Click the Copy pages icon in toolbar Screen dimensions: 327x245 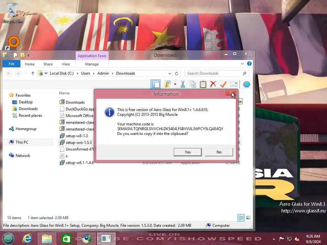point(193,84)
